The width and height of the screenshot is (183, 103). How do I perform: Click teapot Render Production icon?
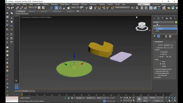[177, 8]
